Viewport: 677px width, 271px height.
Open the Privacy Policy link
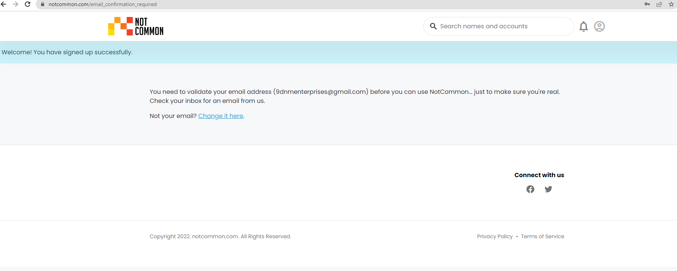coord(495,236)
